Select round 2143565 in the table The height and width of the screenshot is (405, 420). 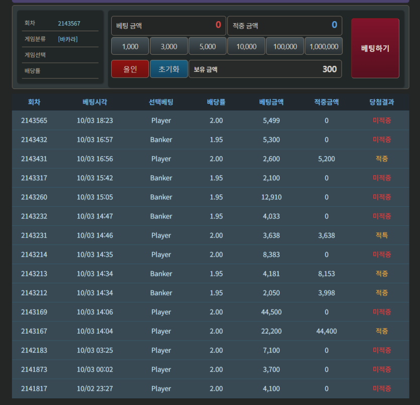tap(34, 121)
